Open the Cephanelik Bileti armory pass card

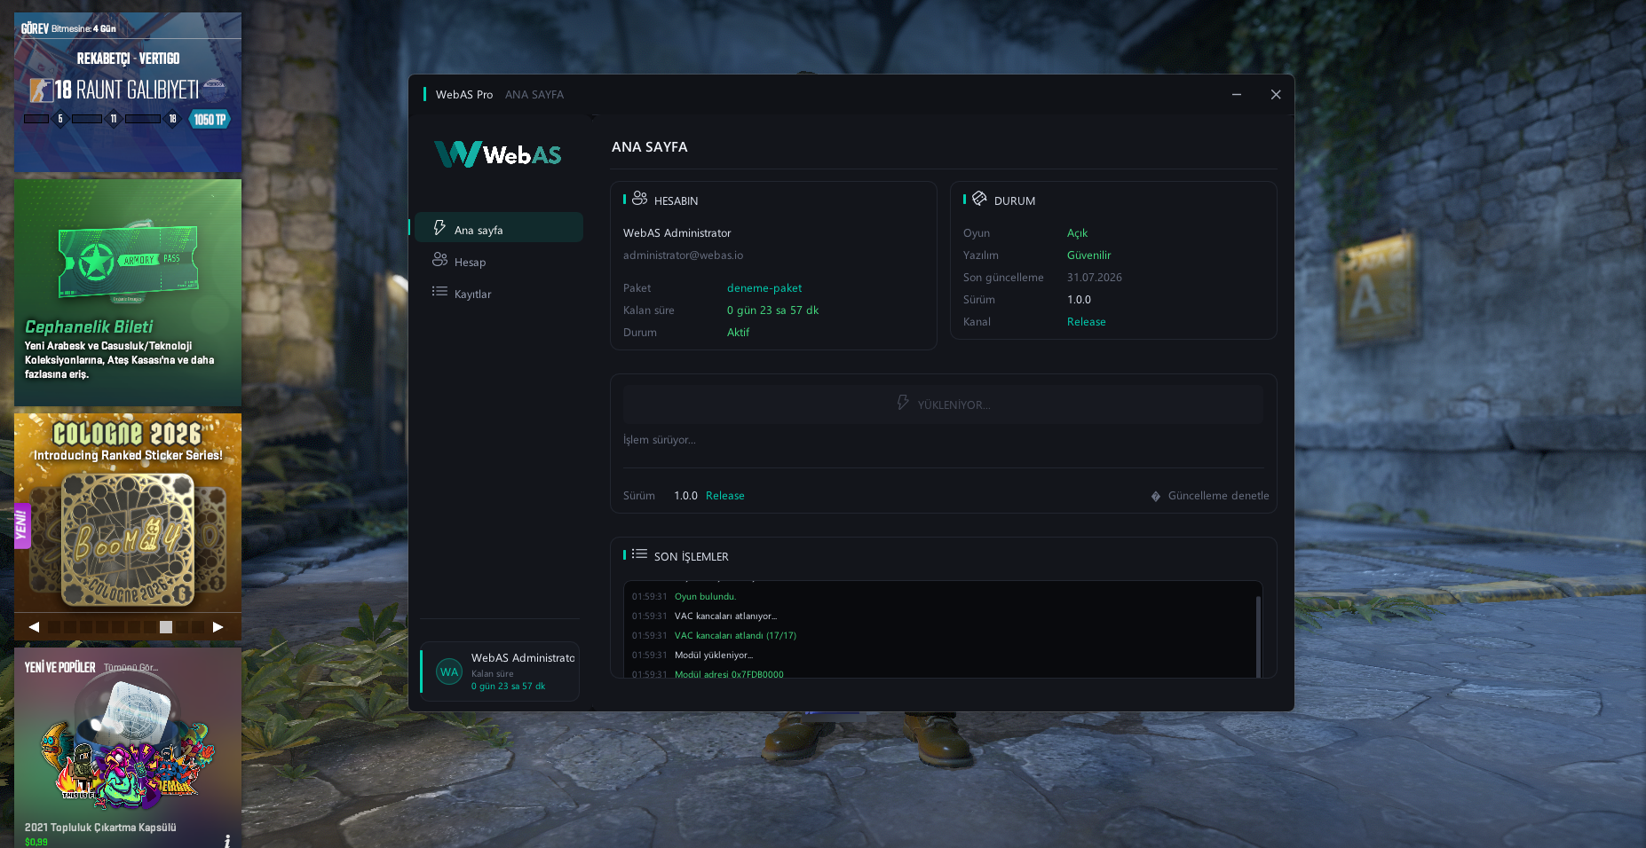[128, 293]
